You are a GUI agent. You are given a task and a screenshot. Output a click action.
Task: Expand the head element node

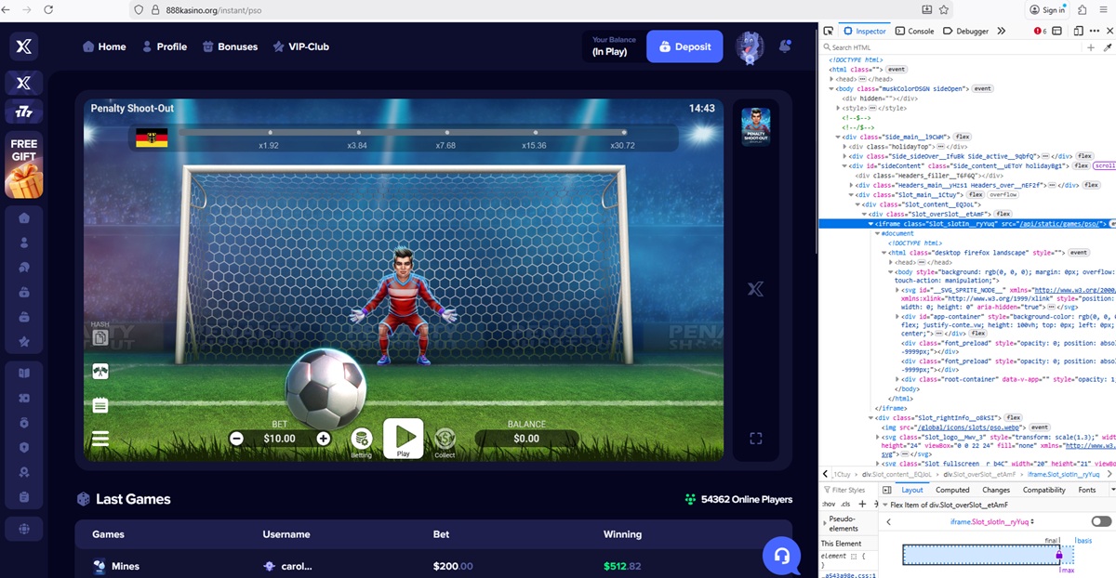832,79
